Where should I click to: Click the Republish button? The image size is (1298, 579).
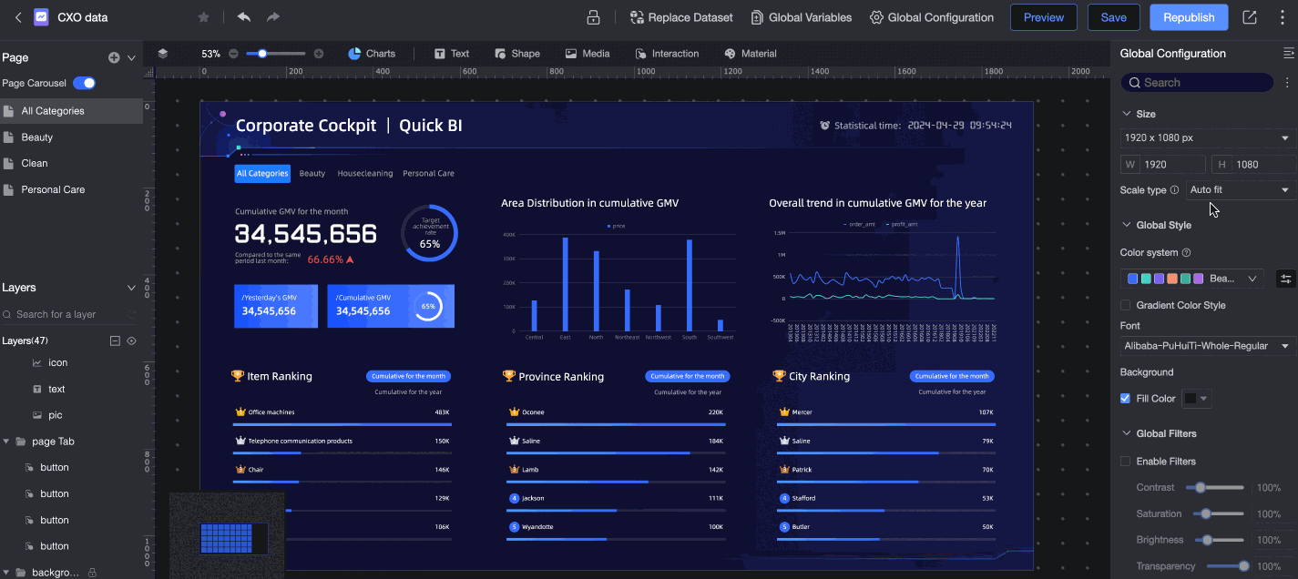pos(1188,17)
